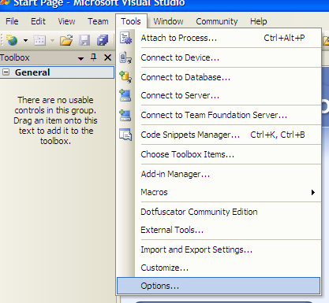Image resolution: width=329 pixels, height=303 pixels.
Task: Choose Connect to Database menu item
Action: point(219,77)
